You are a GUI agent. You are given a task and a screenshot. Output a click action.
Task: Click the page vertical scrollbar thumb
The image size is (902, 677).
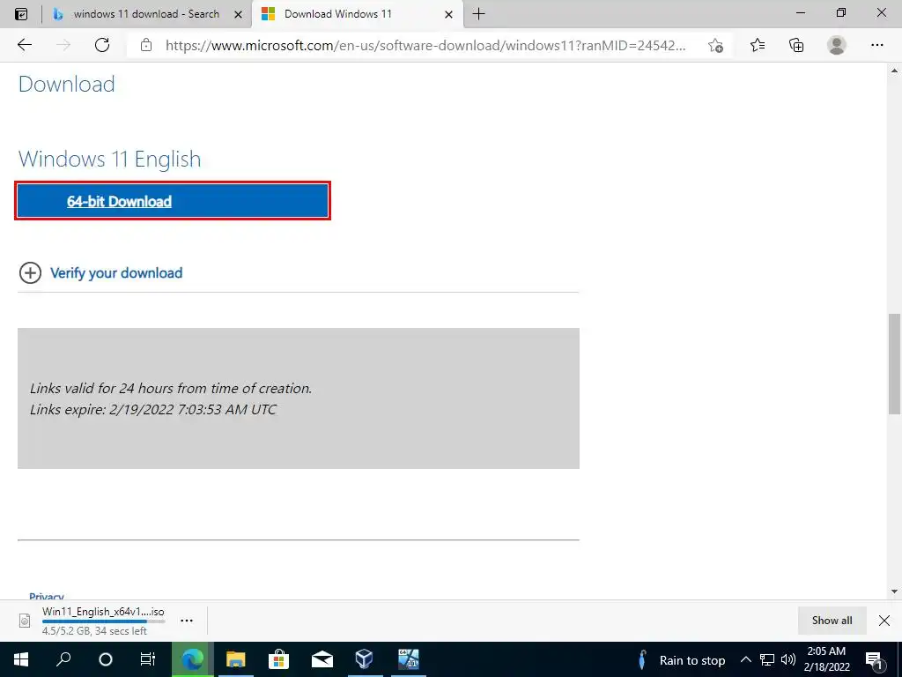[x=894, y=363]
